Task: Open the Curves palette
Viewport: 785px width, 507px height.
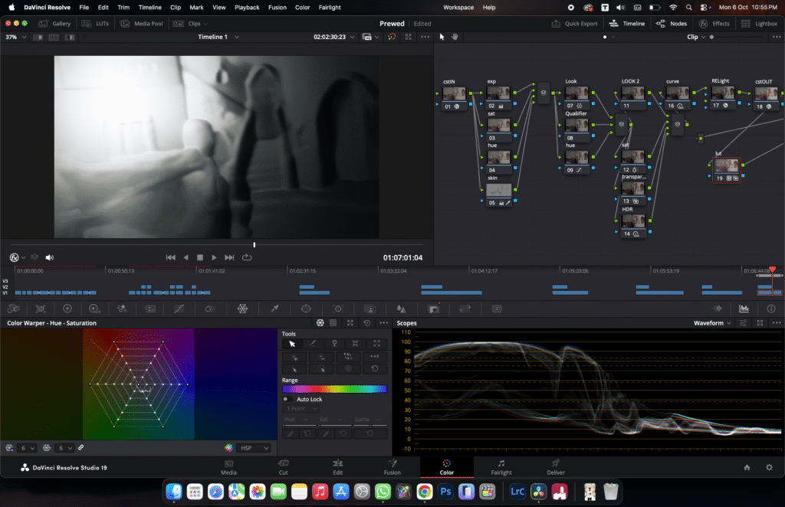Action: point(178,308)
